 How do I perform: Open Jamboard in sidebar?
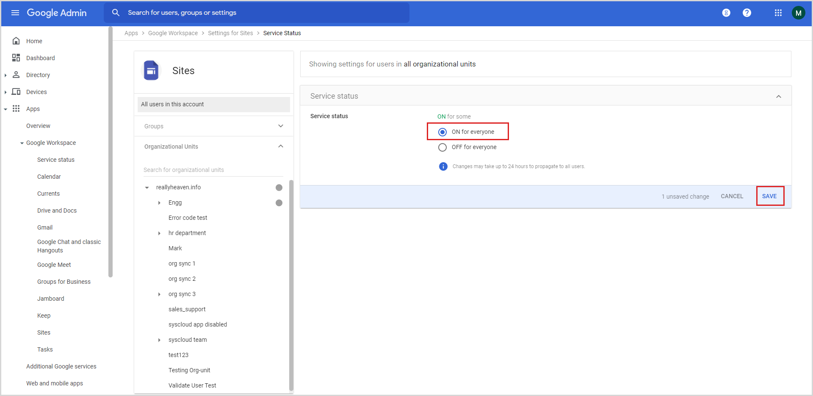pos(51,299)
